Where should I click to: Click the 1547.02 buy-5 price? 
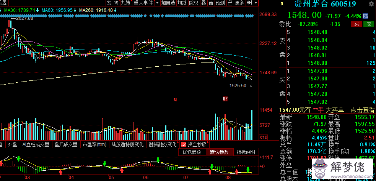(x=317, y=101)
